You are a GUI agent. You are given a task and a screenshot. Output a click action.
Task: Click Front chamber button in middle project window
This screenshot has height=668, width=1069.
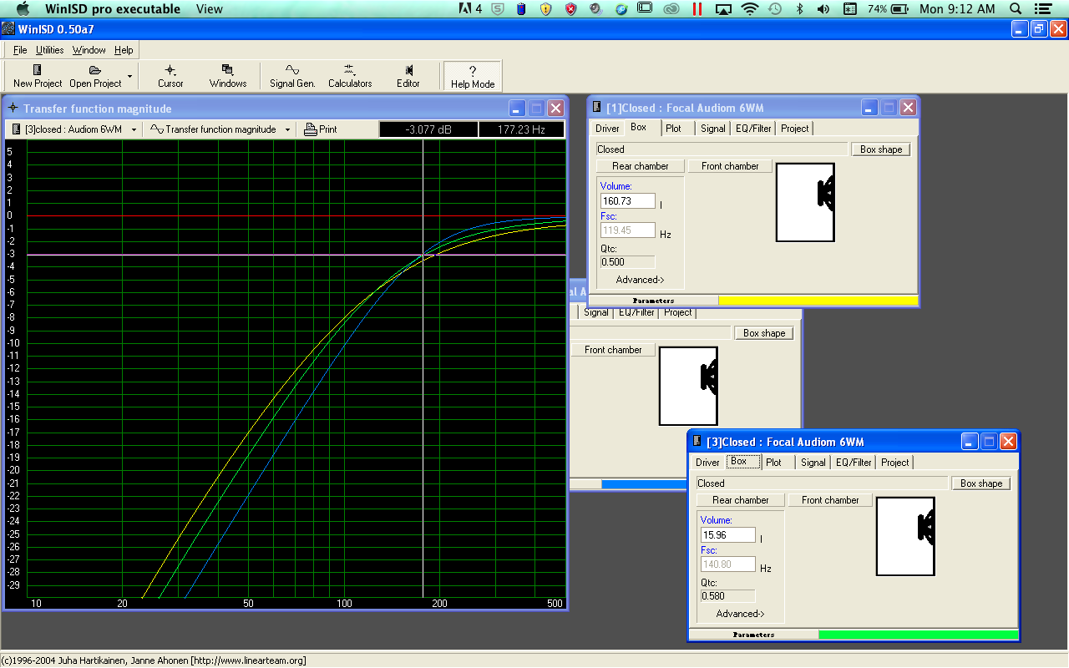click(613, 350)
